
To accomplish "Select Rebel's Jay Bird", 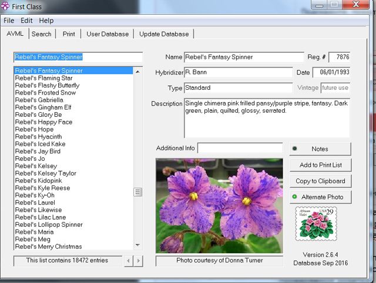I will [x=73, y=151].
